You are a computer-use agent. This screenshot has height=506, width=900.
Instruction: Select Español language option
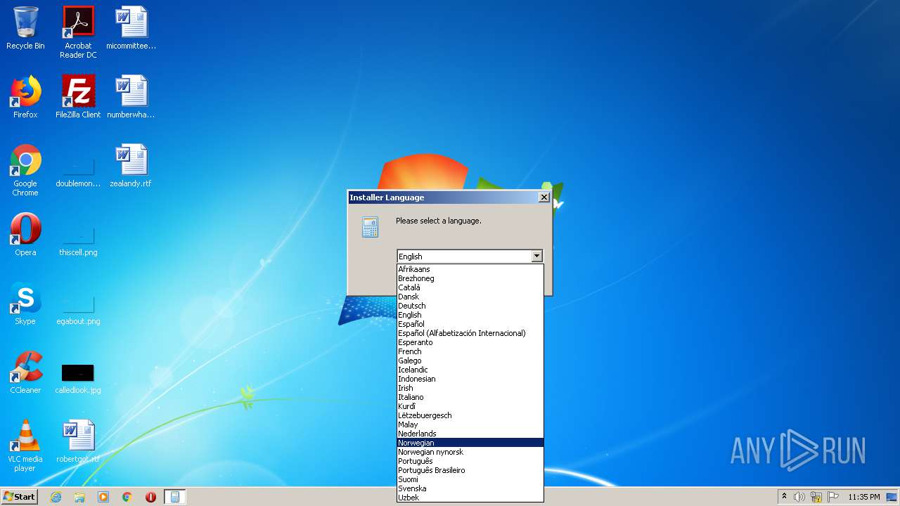[470, 324]
